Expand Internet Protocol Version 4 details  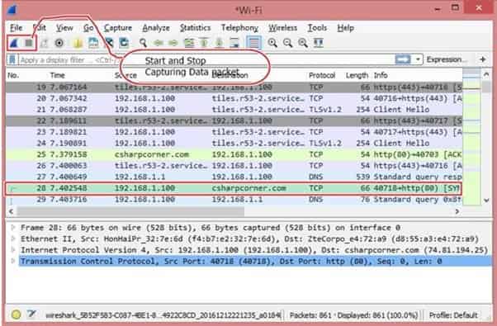[13, 250]
